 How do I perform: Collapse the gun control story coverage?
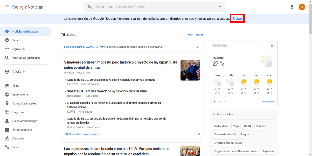(x=199, y=134)
